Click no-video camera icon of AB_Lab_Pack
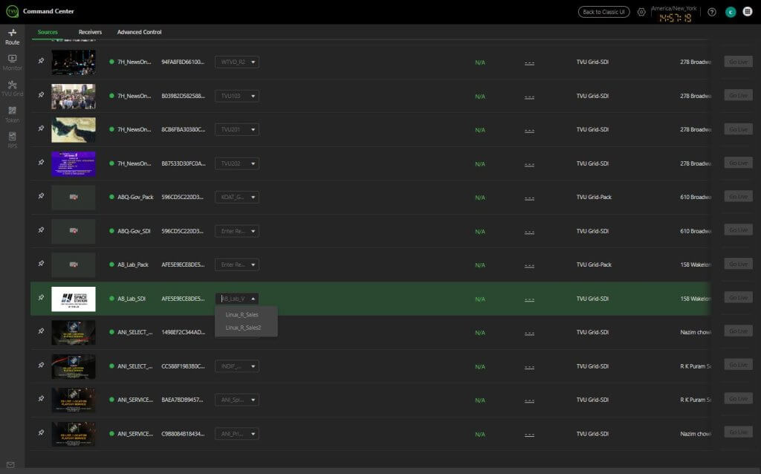 [74, 264]
